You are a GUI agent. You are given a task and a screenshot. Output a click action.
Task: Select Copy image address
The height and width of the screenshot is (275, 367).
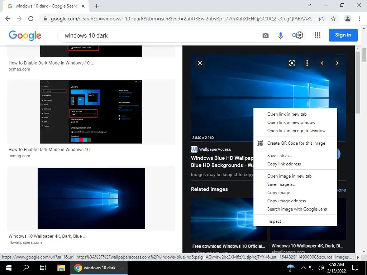point(295,201)
